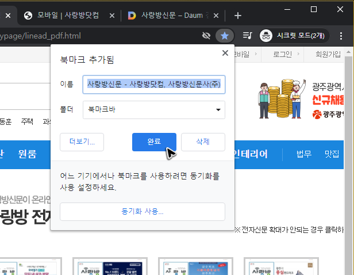Click the 주택 category link
Screen dimensions: 354x275
[27, 121]
